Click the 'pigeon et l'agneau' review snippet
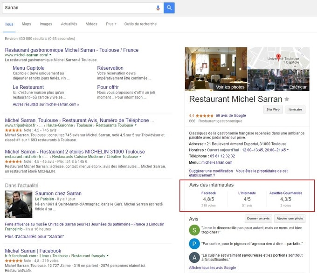The image size is (317, 273). click(252, 244)
